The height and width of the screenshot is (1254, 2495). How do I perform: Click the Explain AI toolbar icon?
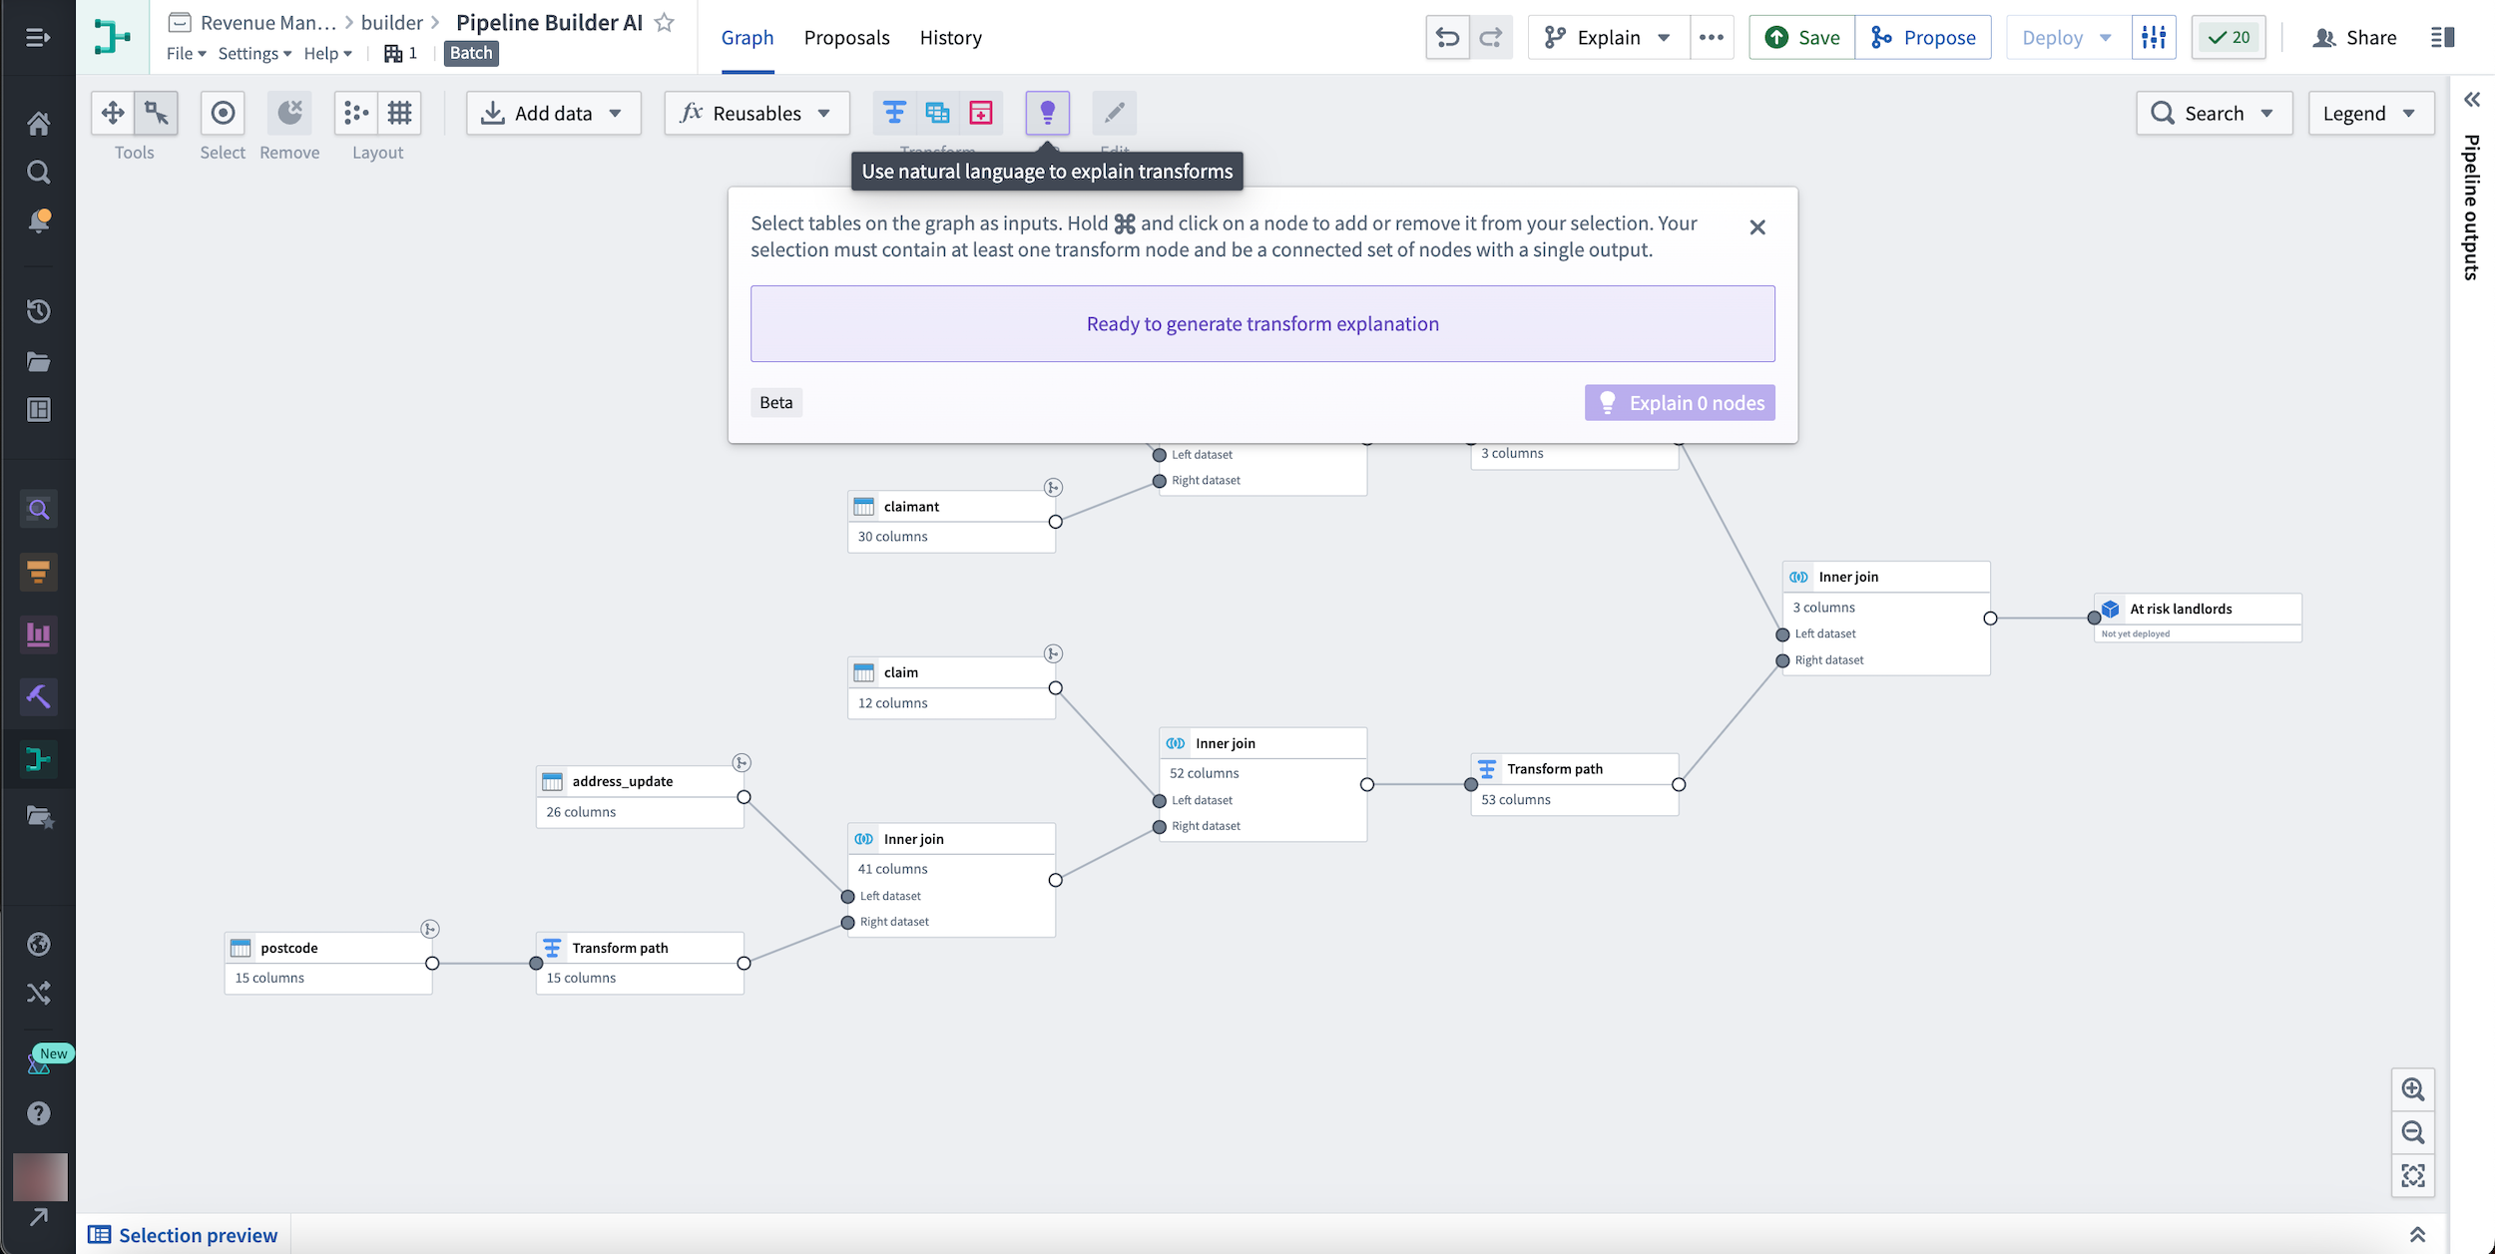1046,112
